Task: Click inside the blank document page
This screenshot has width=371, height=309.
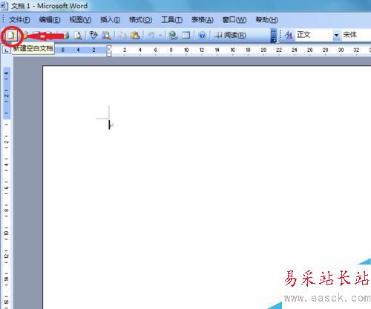Action: [207, 187]
